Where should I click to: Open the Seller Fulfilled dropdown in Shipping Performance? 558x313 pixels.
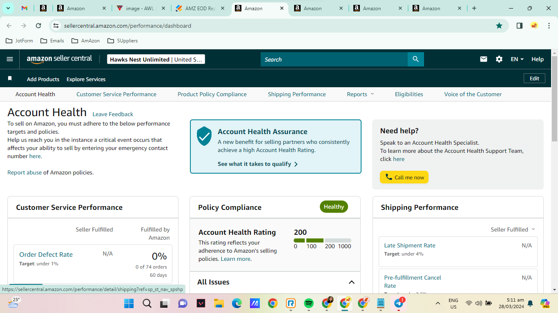513,229
